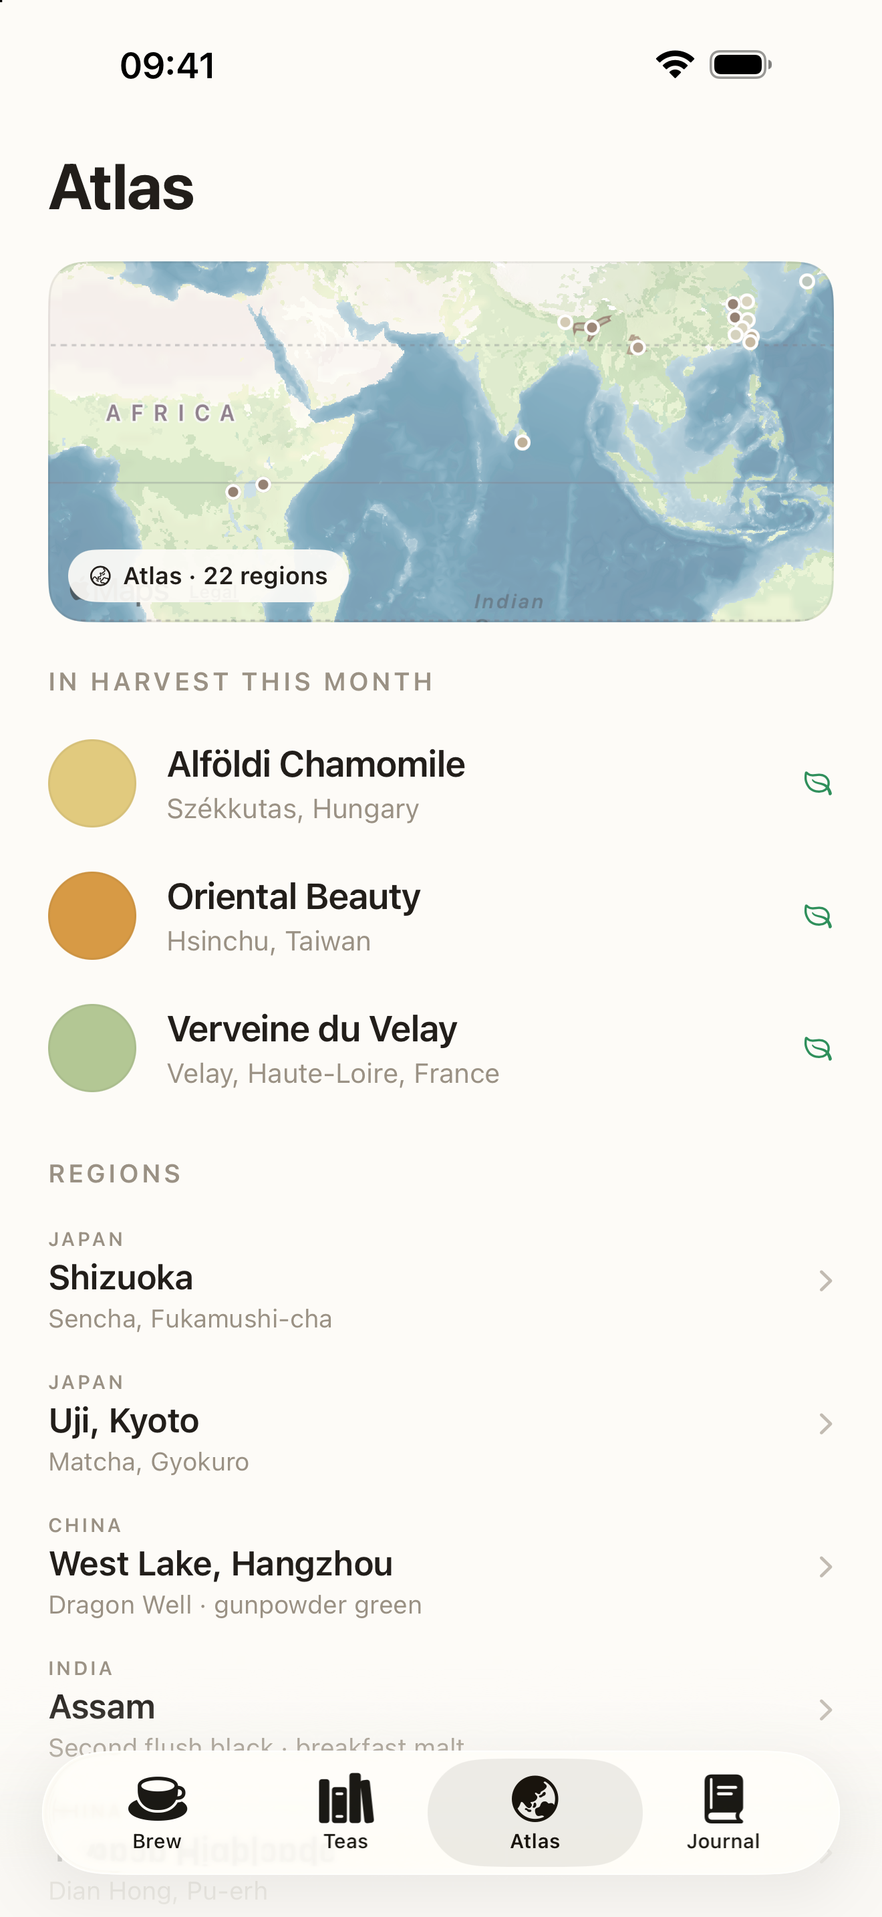Expand the West Lake, Hangzhou chevron
This screenshot has width=882, height=1917.
coord(825,1567)
